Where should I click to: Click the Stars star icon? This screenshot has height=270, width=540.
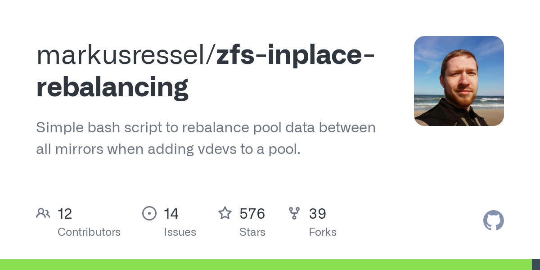[225, 213]
